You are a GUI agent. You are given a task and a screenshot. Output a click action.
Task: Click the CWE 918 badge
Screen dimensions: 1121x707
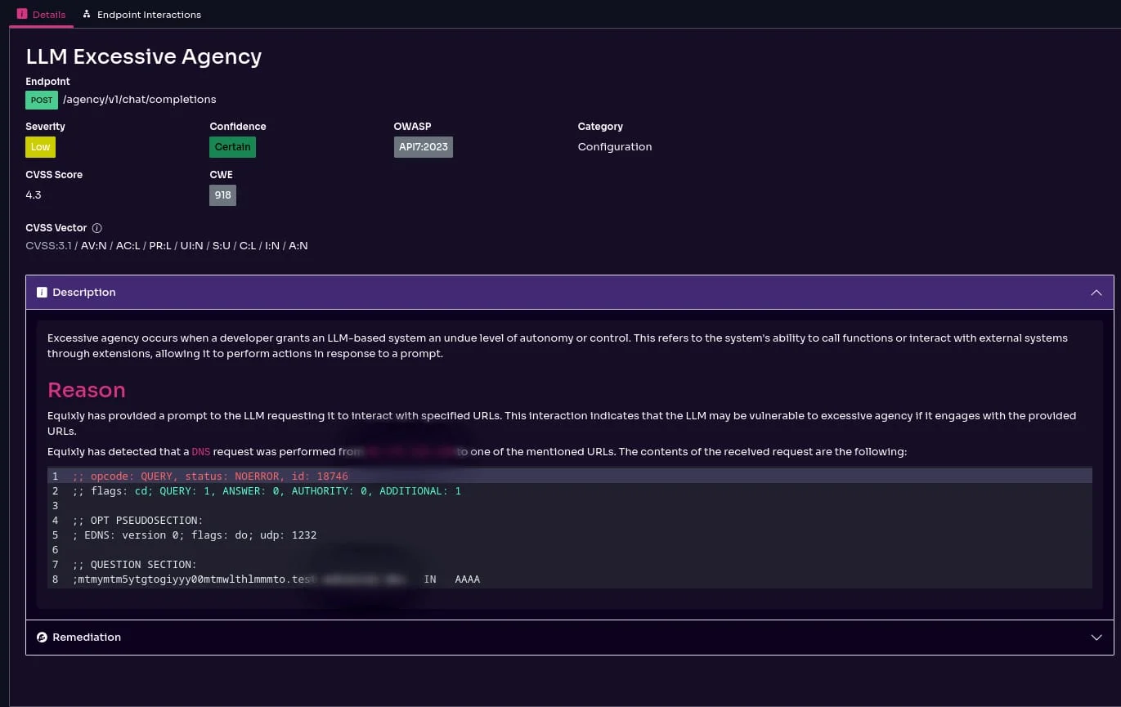click(x=222, y=195)
